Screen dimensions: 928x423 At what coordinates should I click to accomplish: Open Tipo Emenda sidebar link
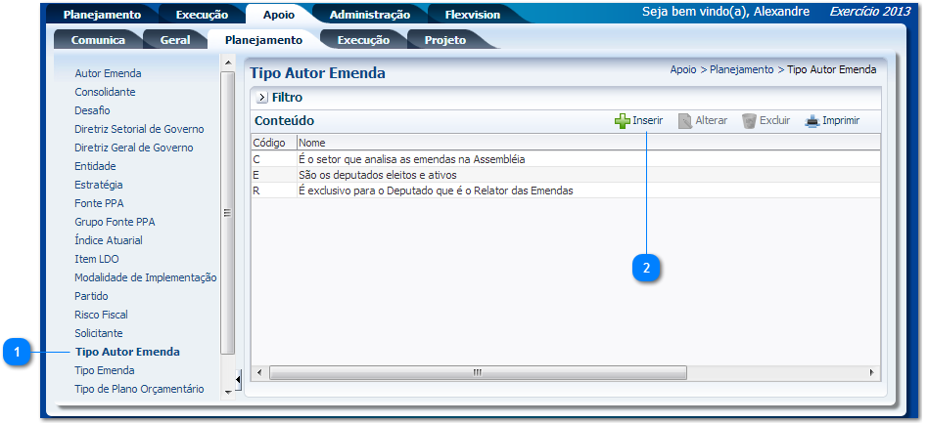[105, 370]
